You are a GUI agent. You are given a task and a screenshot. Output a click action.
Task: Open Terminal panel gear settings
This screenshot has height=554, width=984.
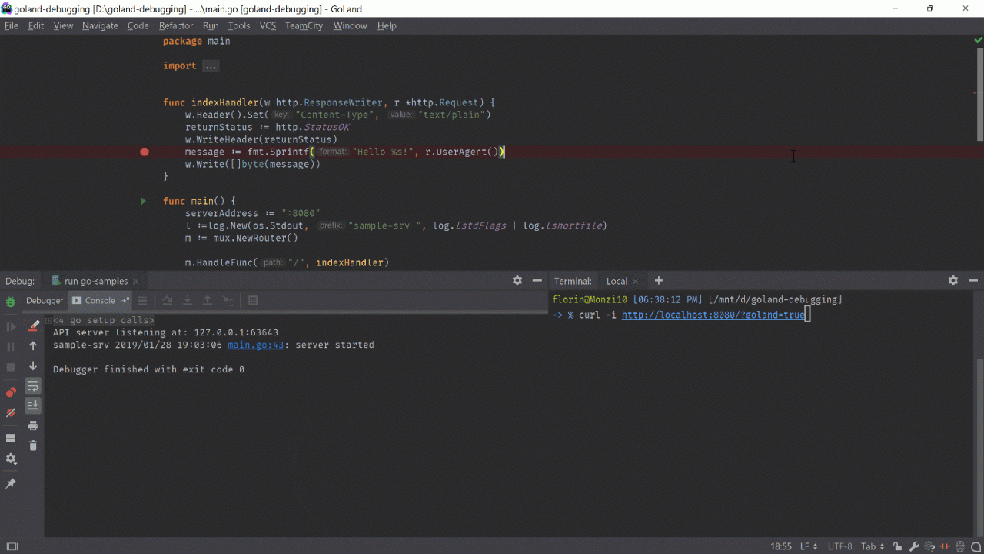[x=953, y=281]
